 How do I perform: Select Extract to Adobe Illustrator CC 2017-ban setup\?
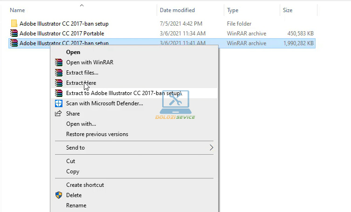[124, 93]
